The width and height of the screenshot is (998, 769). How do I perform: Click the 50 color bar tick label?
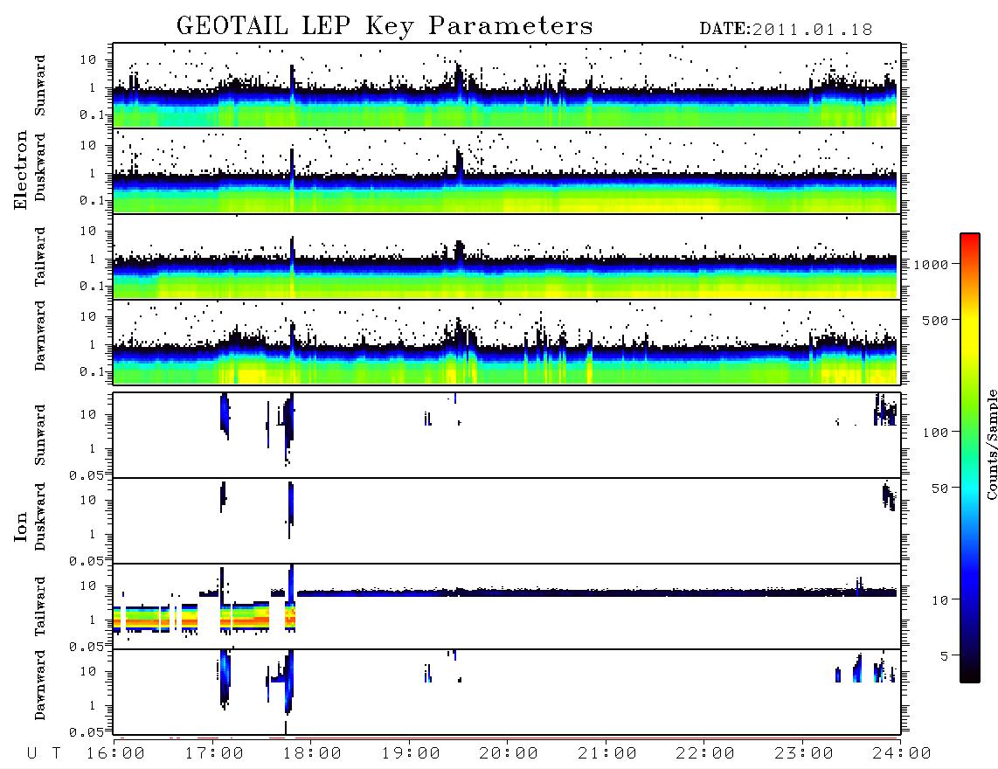coord(939,488)
